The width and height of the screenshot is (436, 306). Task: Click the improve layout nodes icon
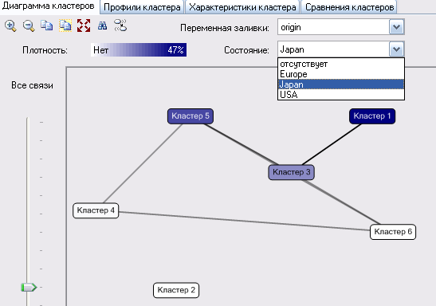coord(120,25)
